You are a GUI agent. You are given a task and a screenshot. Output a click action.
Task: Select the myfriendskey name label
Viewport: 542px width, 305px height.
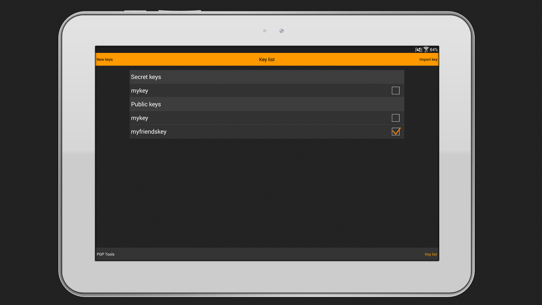coord(149,132)
